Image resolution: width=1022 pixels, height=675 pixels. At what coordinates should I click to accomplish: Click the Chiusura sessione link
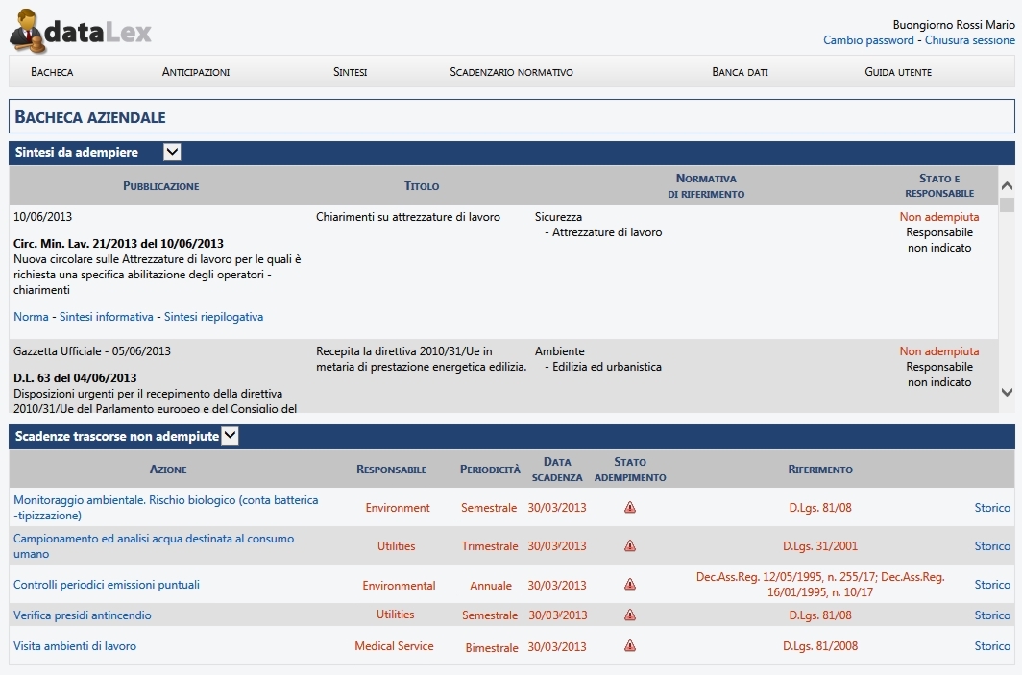(970, 40)
